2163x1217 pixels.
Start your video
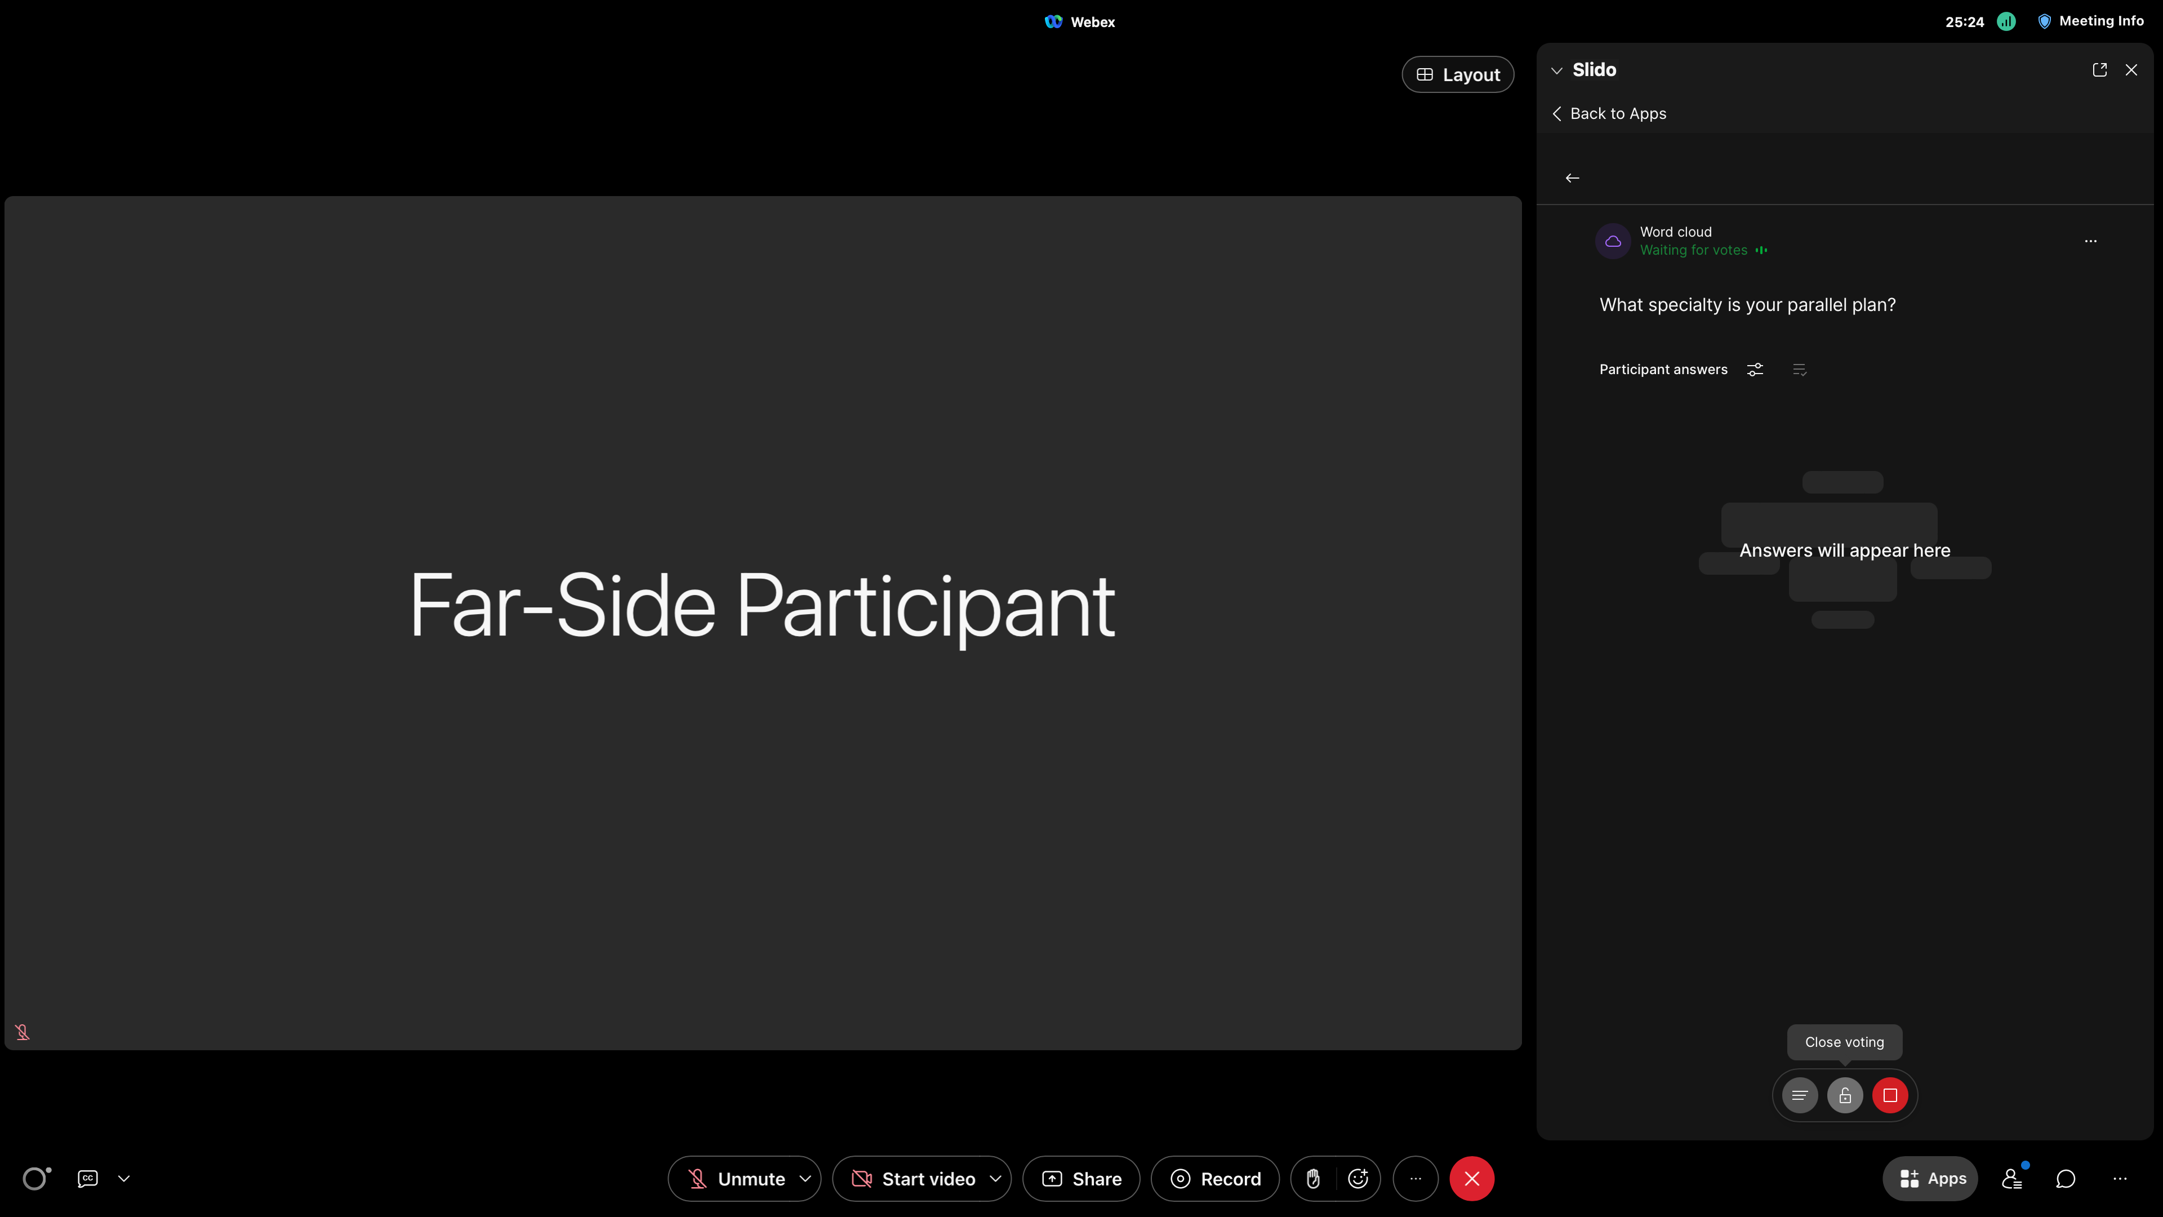point(915,1178)
